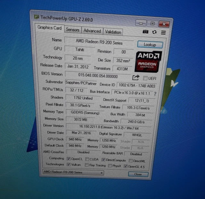
Task: Click the BIOS Version value field
Action: pyautogui.click(x=98, y=76)
